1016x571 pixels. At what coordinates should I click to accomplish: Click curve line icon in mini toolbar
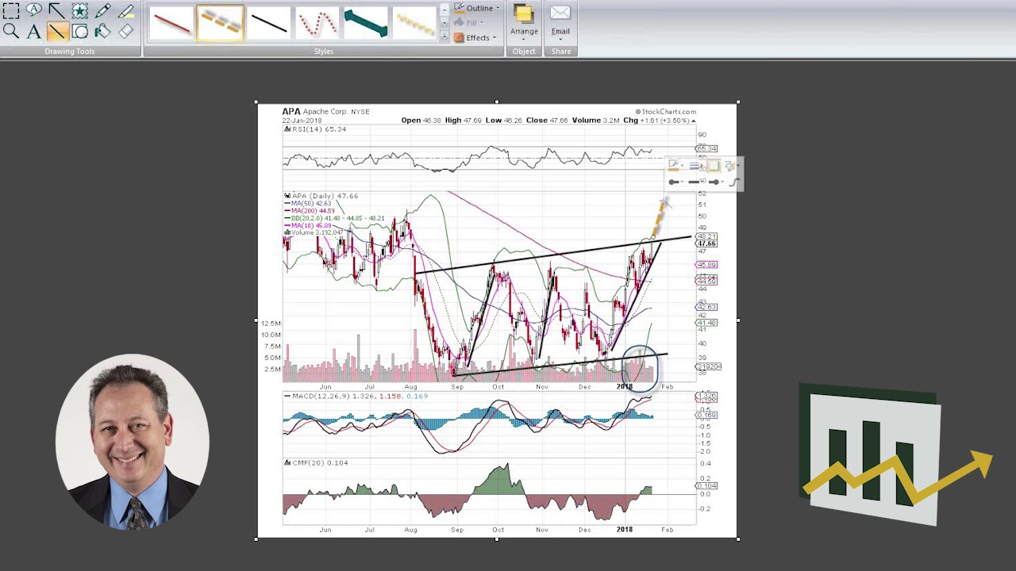(734, 182)
